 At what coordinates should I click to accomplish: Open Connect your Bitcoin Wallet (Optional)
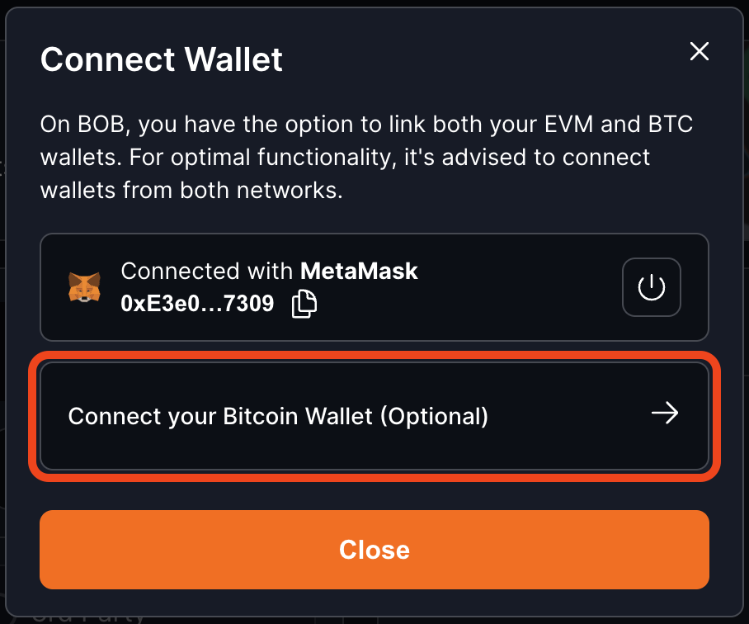pyautogui.click(x=374, y=416)
